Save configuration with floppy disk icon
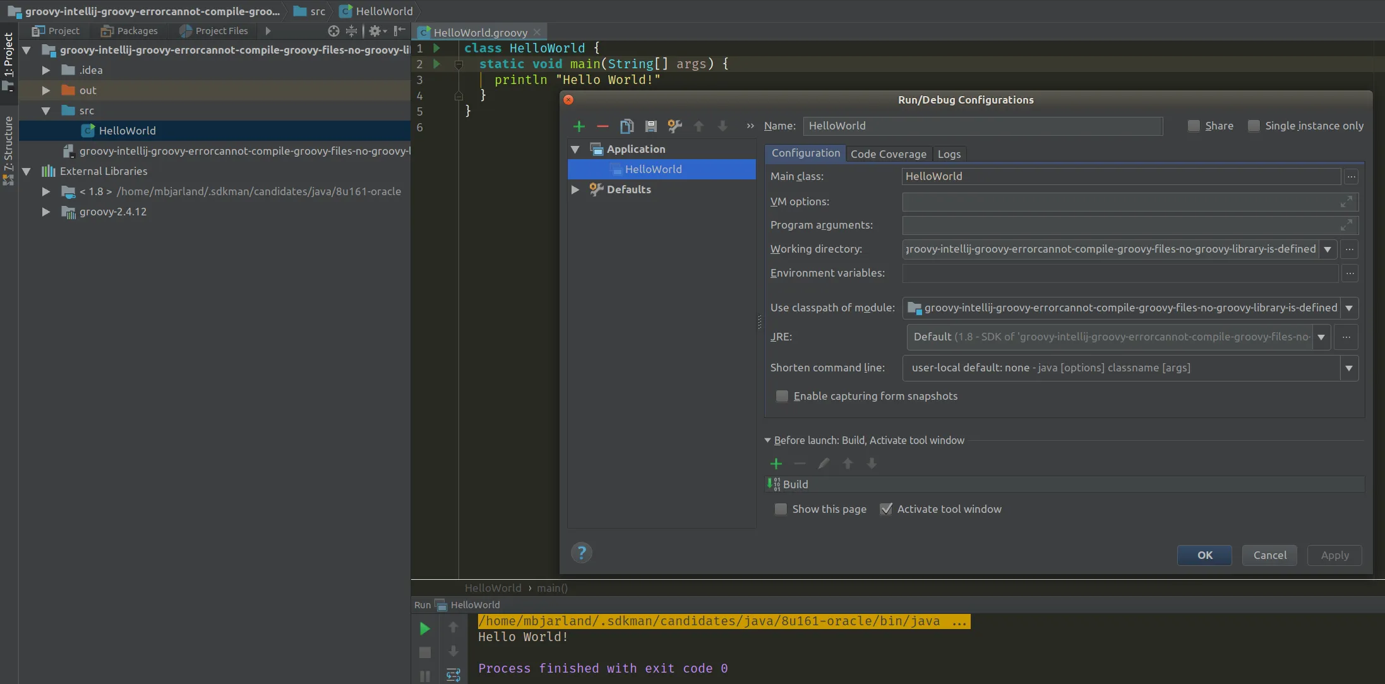This screenshot has width=1385, height=684. pos(651,126)
